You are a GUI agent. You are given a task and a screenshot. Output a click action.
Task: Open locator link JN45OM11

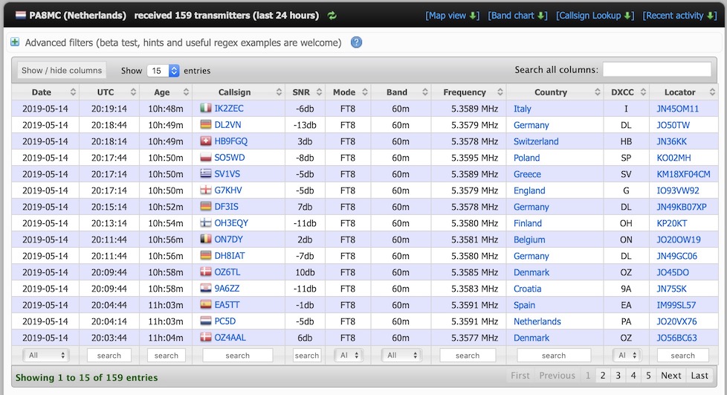(x=677, y=109)
